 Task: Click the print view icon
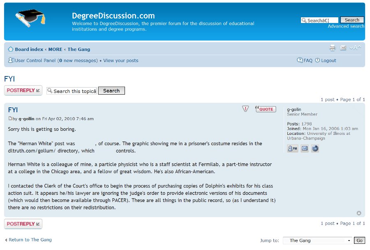332,48
